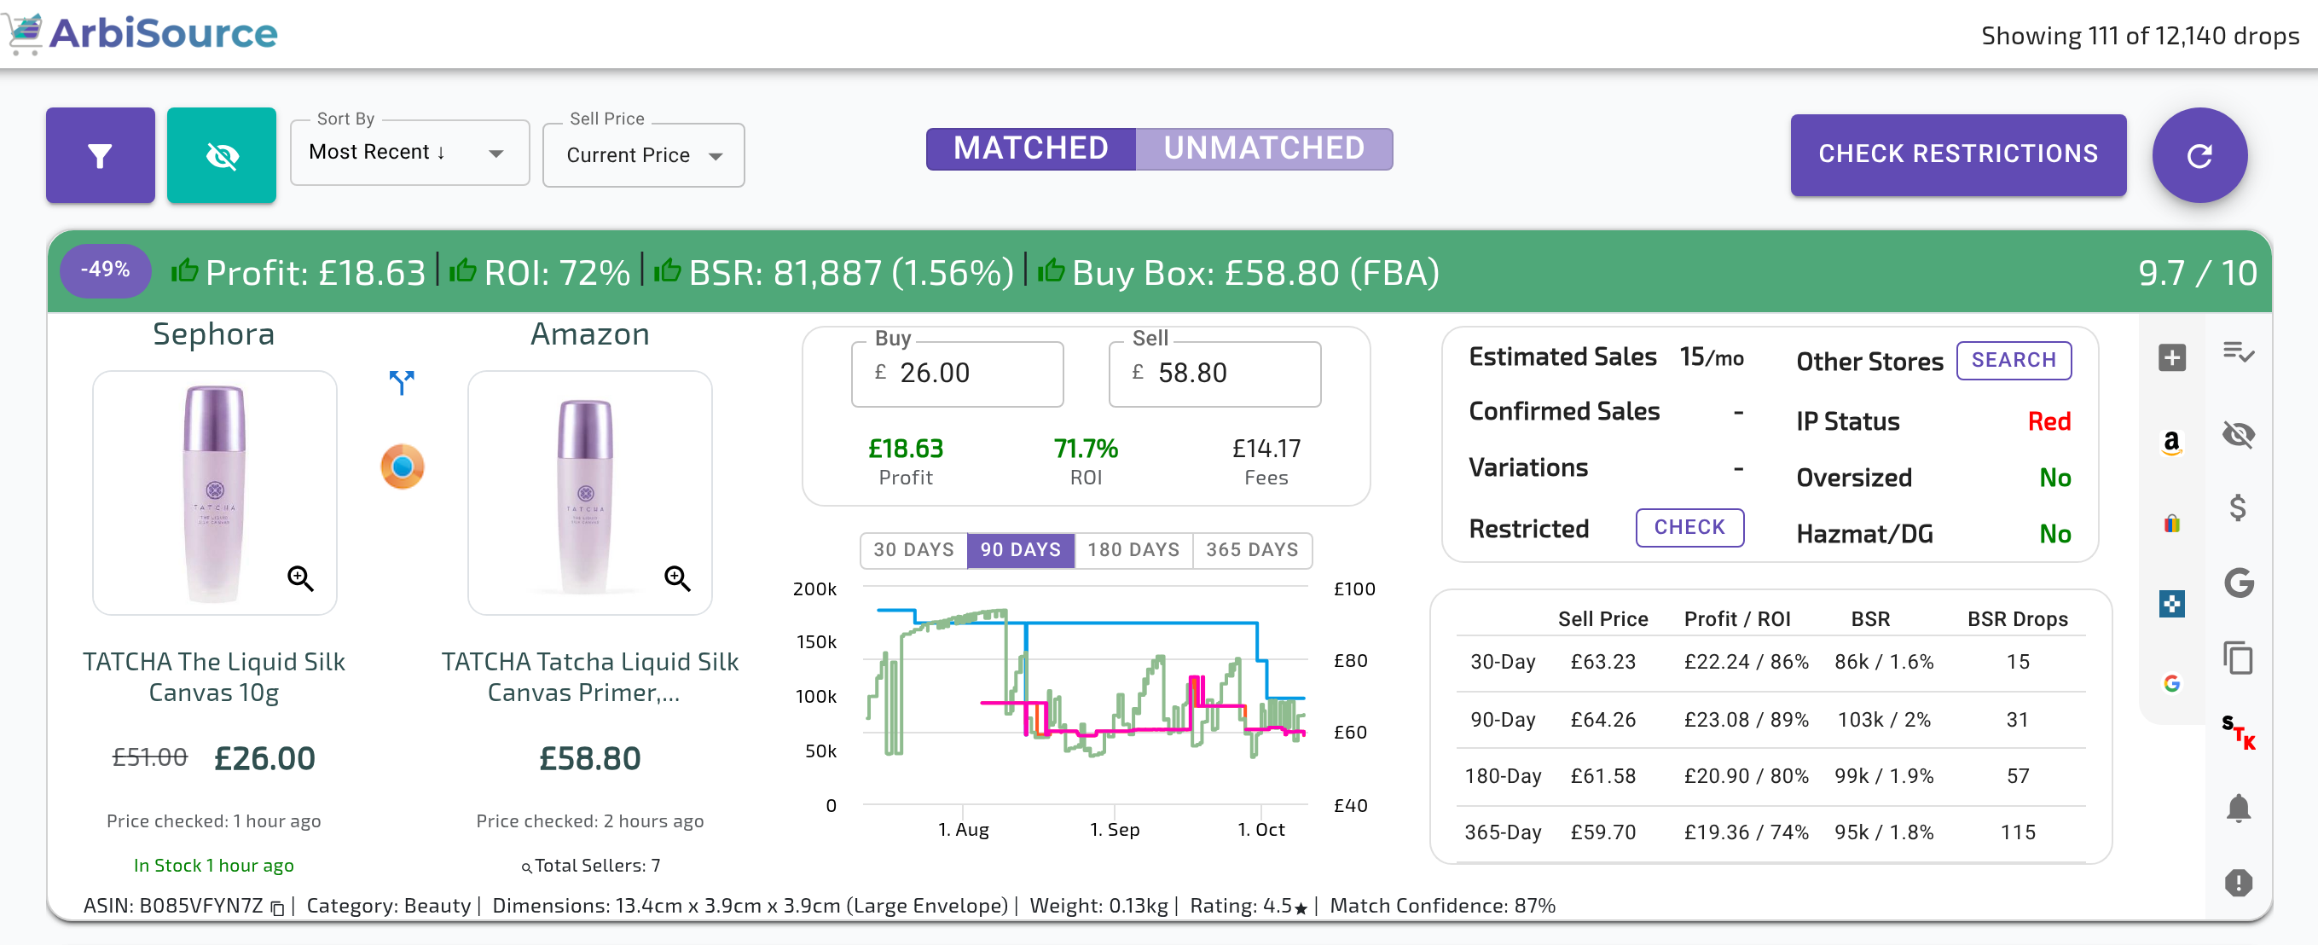Zoom the Sephora product image magnifier
Screen dimensions: 2318x945
pyautogui.click(x=300, y=577)
